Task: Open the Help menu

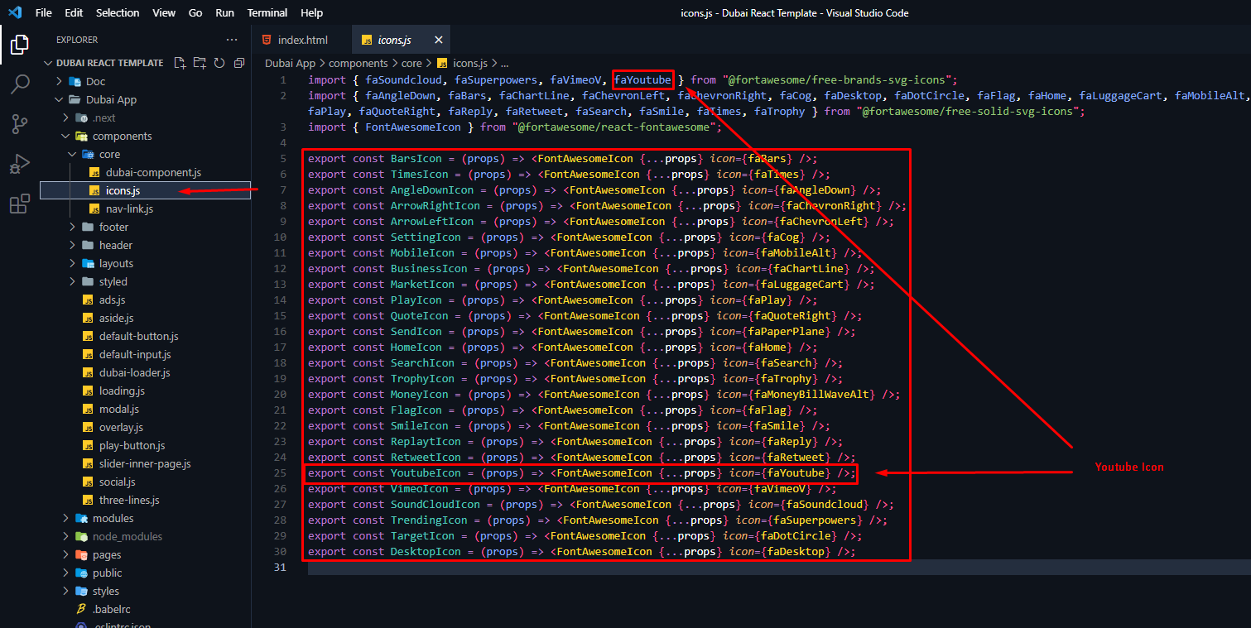Action: click(312, 13)
